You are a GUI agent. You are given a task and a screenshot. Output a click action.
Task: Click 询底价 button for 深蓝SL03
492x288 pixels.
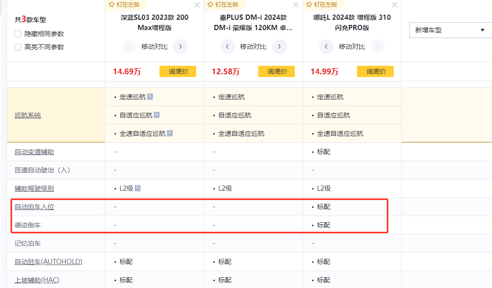[x=178, y=71]
